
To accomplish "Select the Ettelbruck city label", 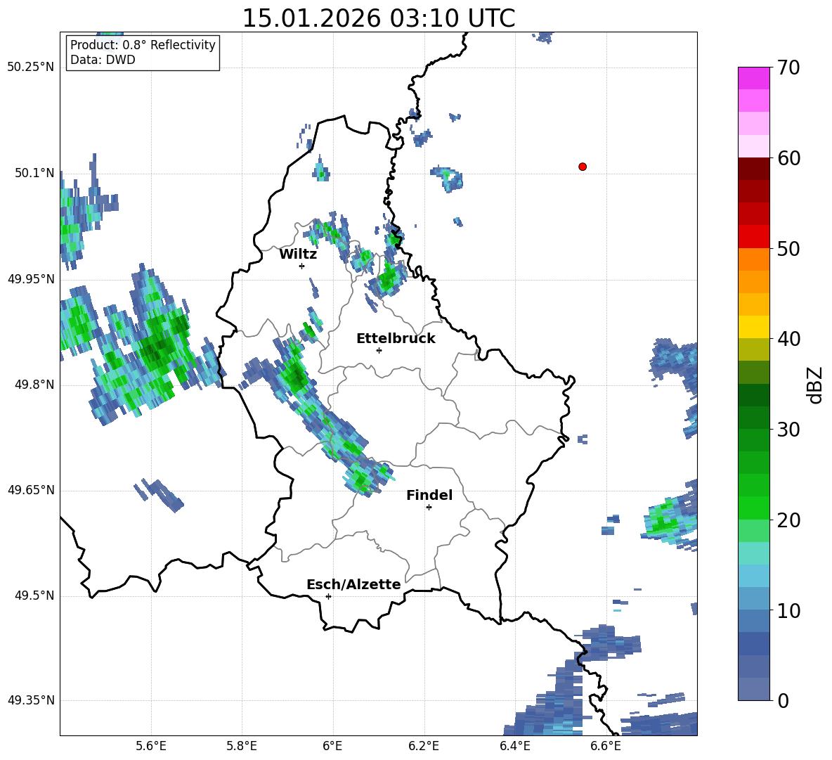I will tap(396, 339).
